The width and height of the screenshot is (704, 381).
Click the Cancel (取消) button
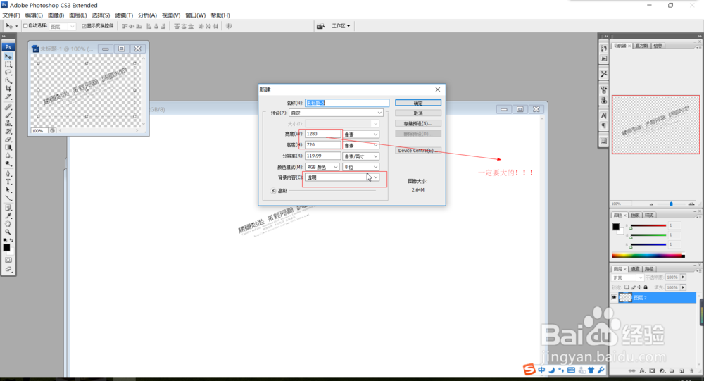(418, 113)
